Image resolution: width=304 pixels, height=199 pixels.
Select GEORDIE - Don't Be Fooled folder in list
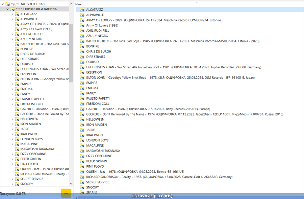[x=185, y=114]
